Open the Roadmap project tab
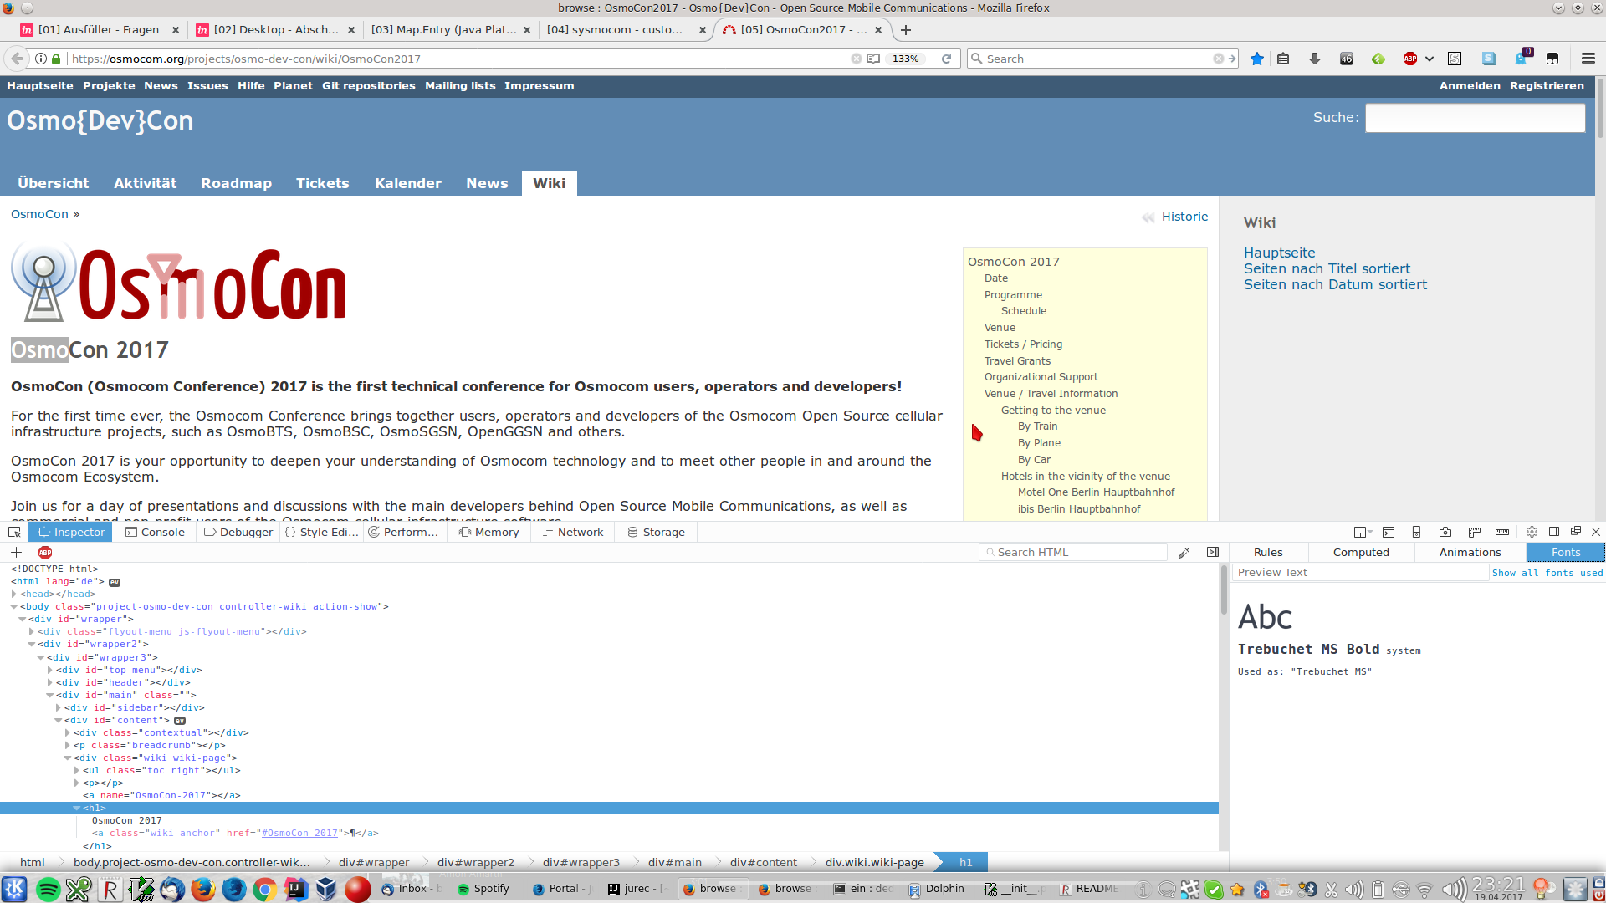 (236, 183)
